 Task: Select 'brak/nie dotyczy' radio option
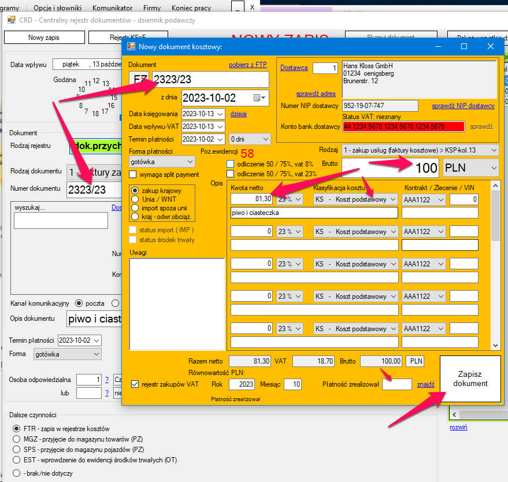tap(16, 473)
